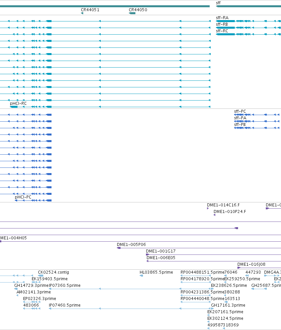The image size is (281, 330).
Task: Click the sff-RB transcript label
Action: [222, 24]
